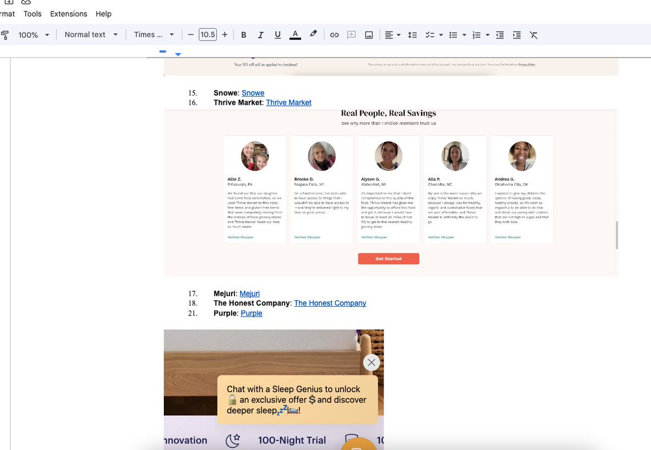Viewport: 651px width, 450px height.
Task: Open the Help menu
Action: [104, 14]
